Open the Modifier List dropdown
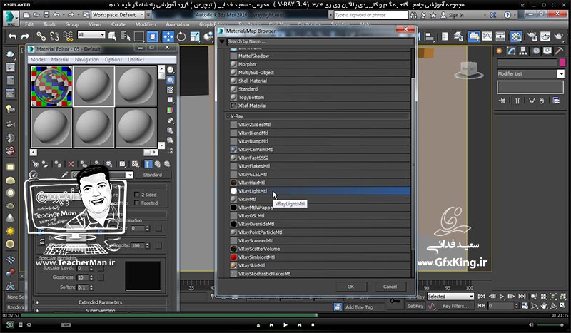 pyautogui.click(x=530, y=73)
